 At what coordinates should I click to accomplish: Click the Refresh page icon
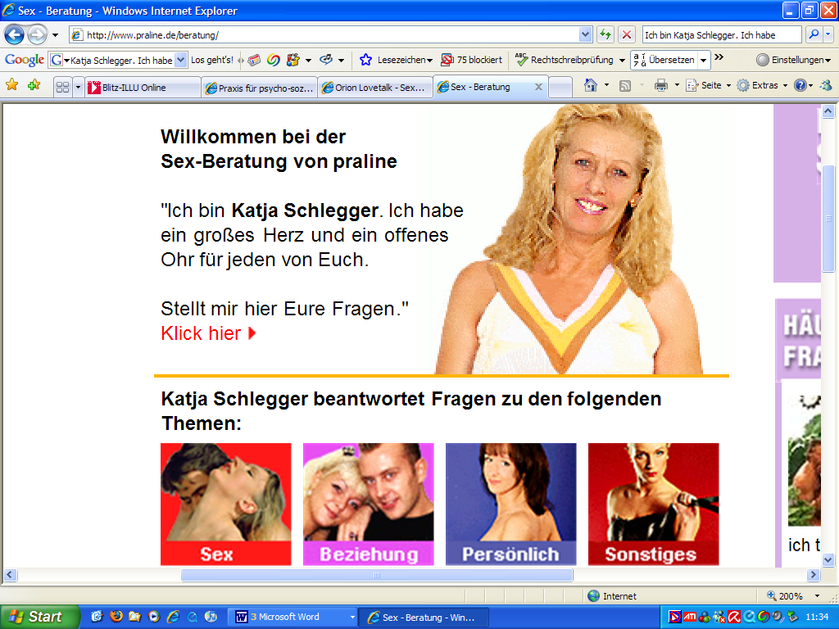pos(605,34)
